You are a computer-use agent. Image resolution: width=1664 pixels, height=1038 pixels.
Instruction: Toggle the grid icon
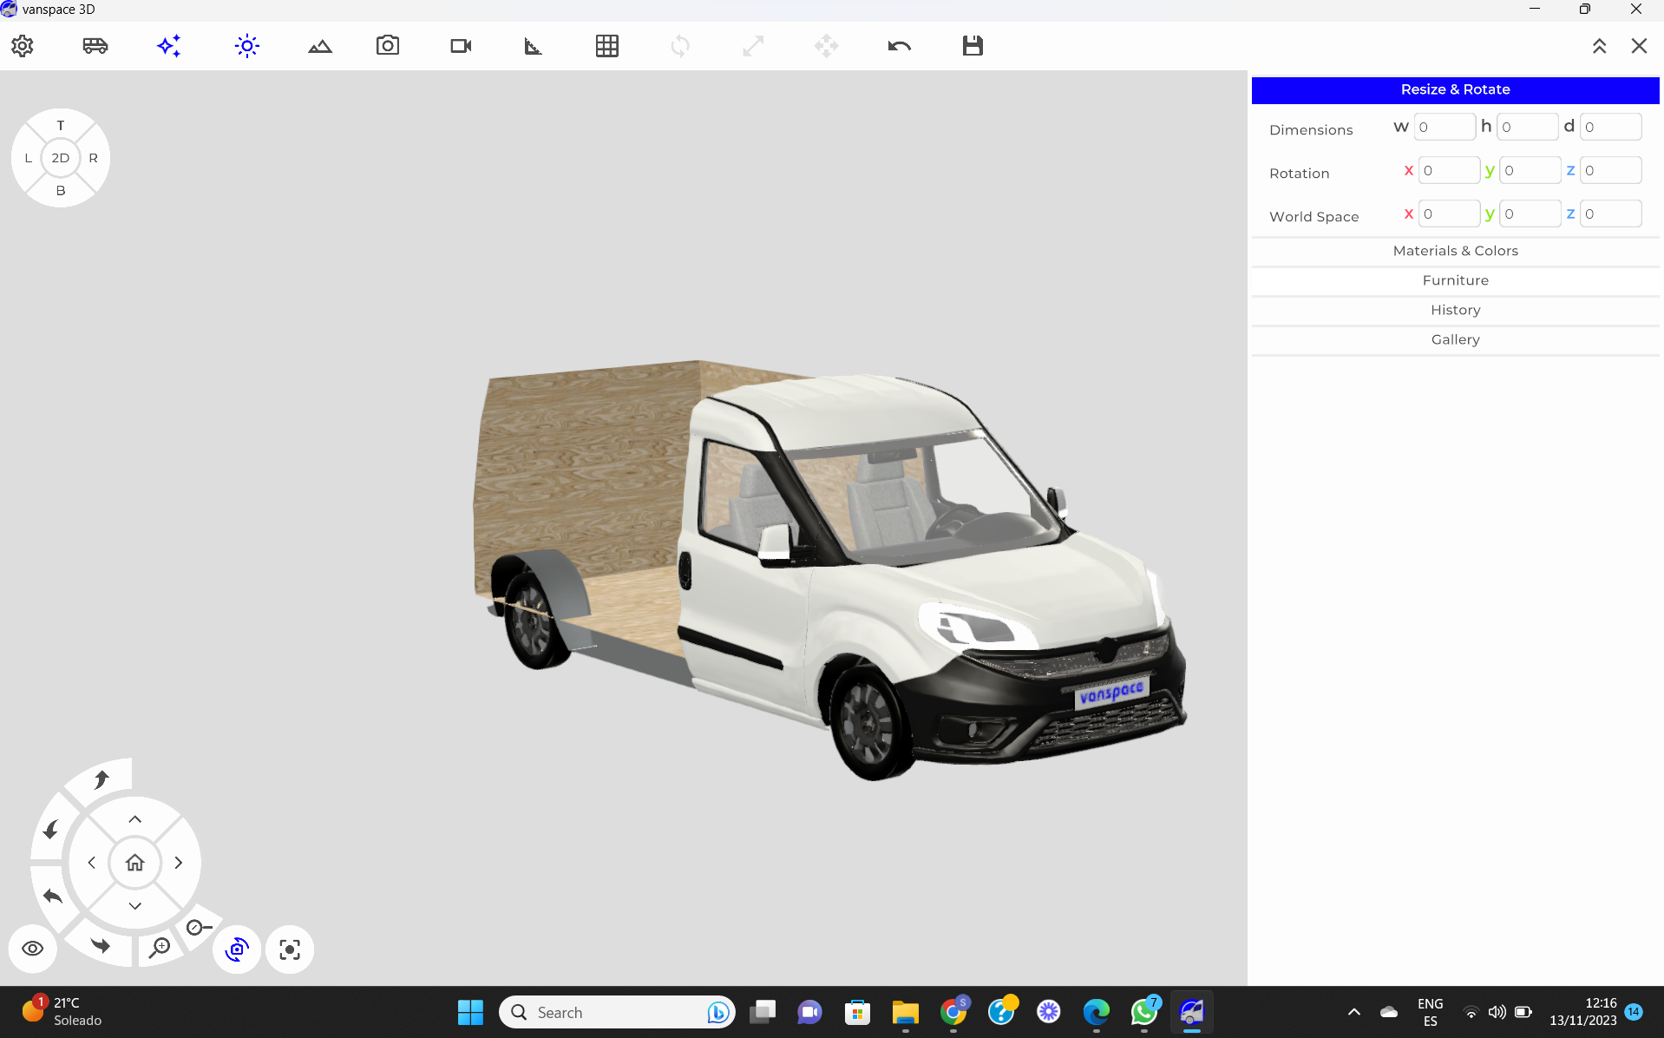pos(607,46)
